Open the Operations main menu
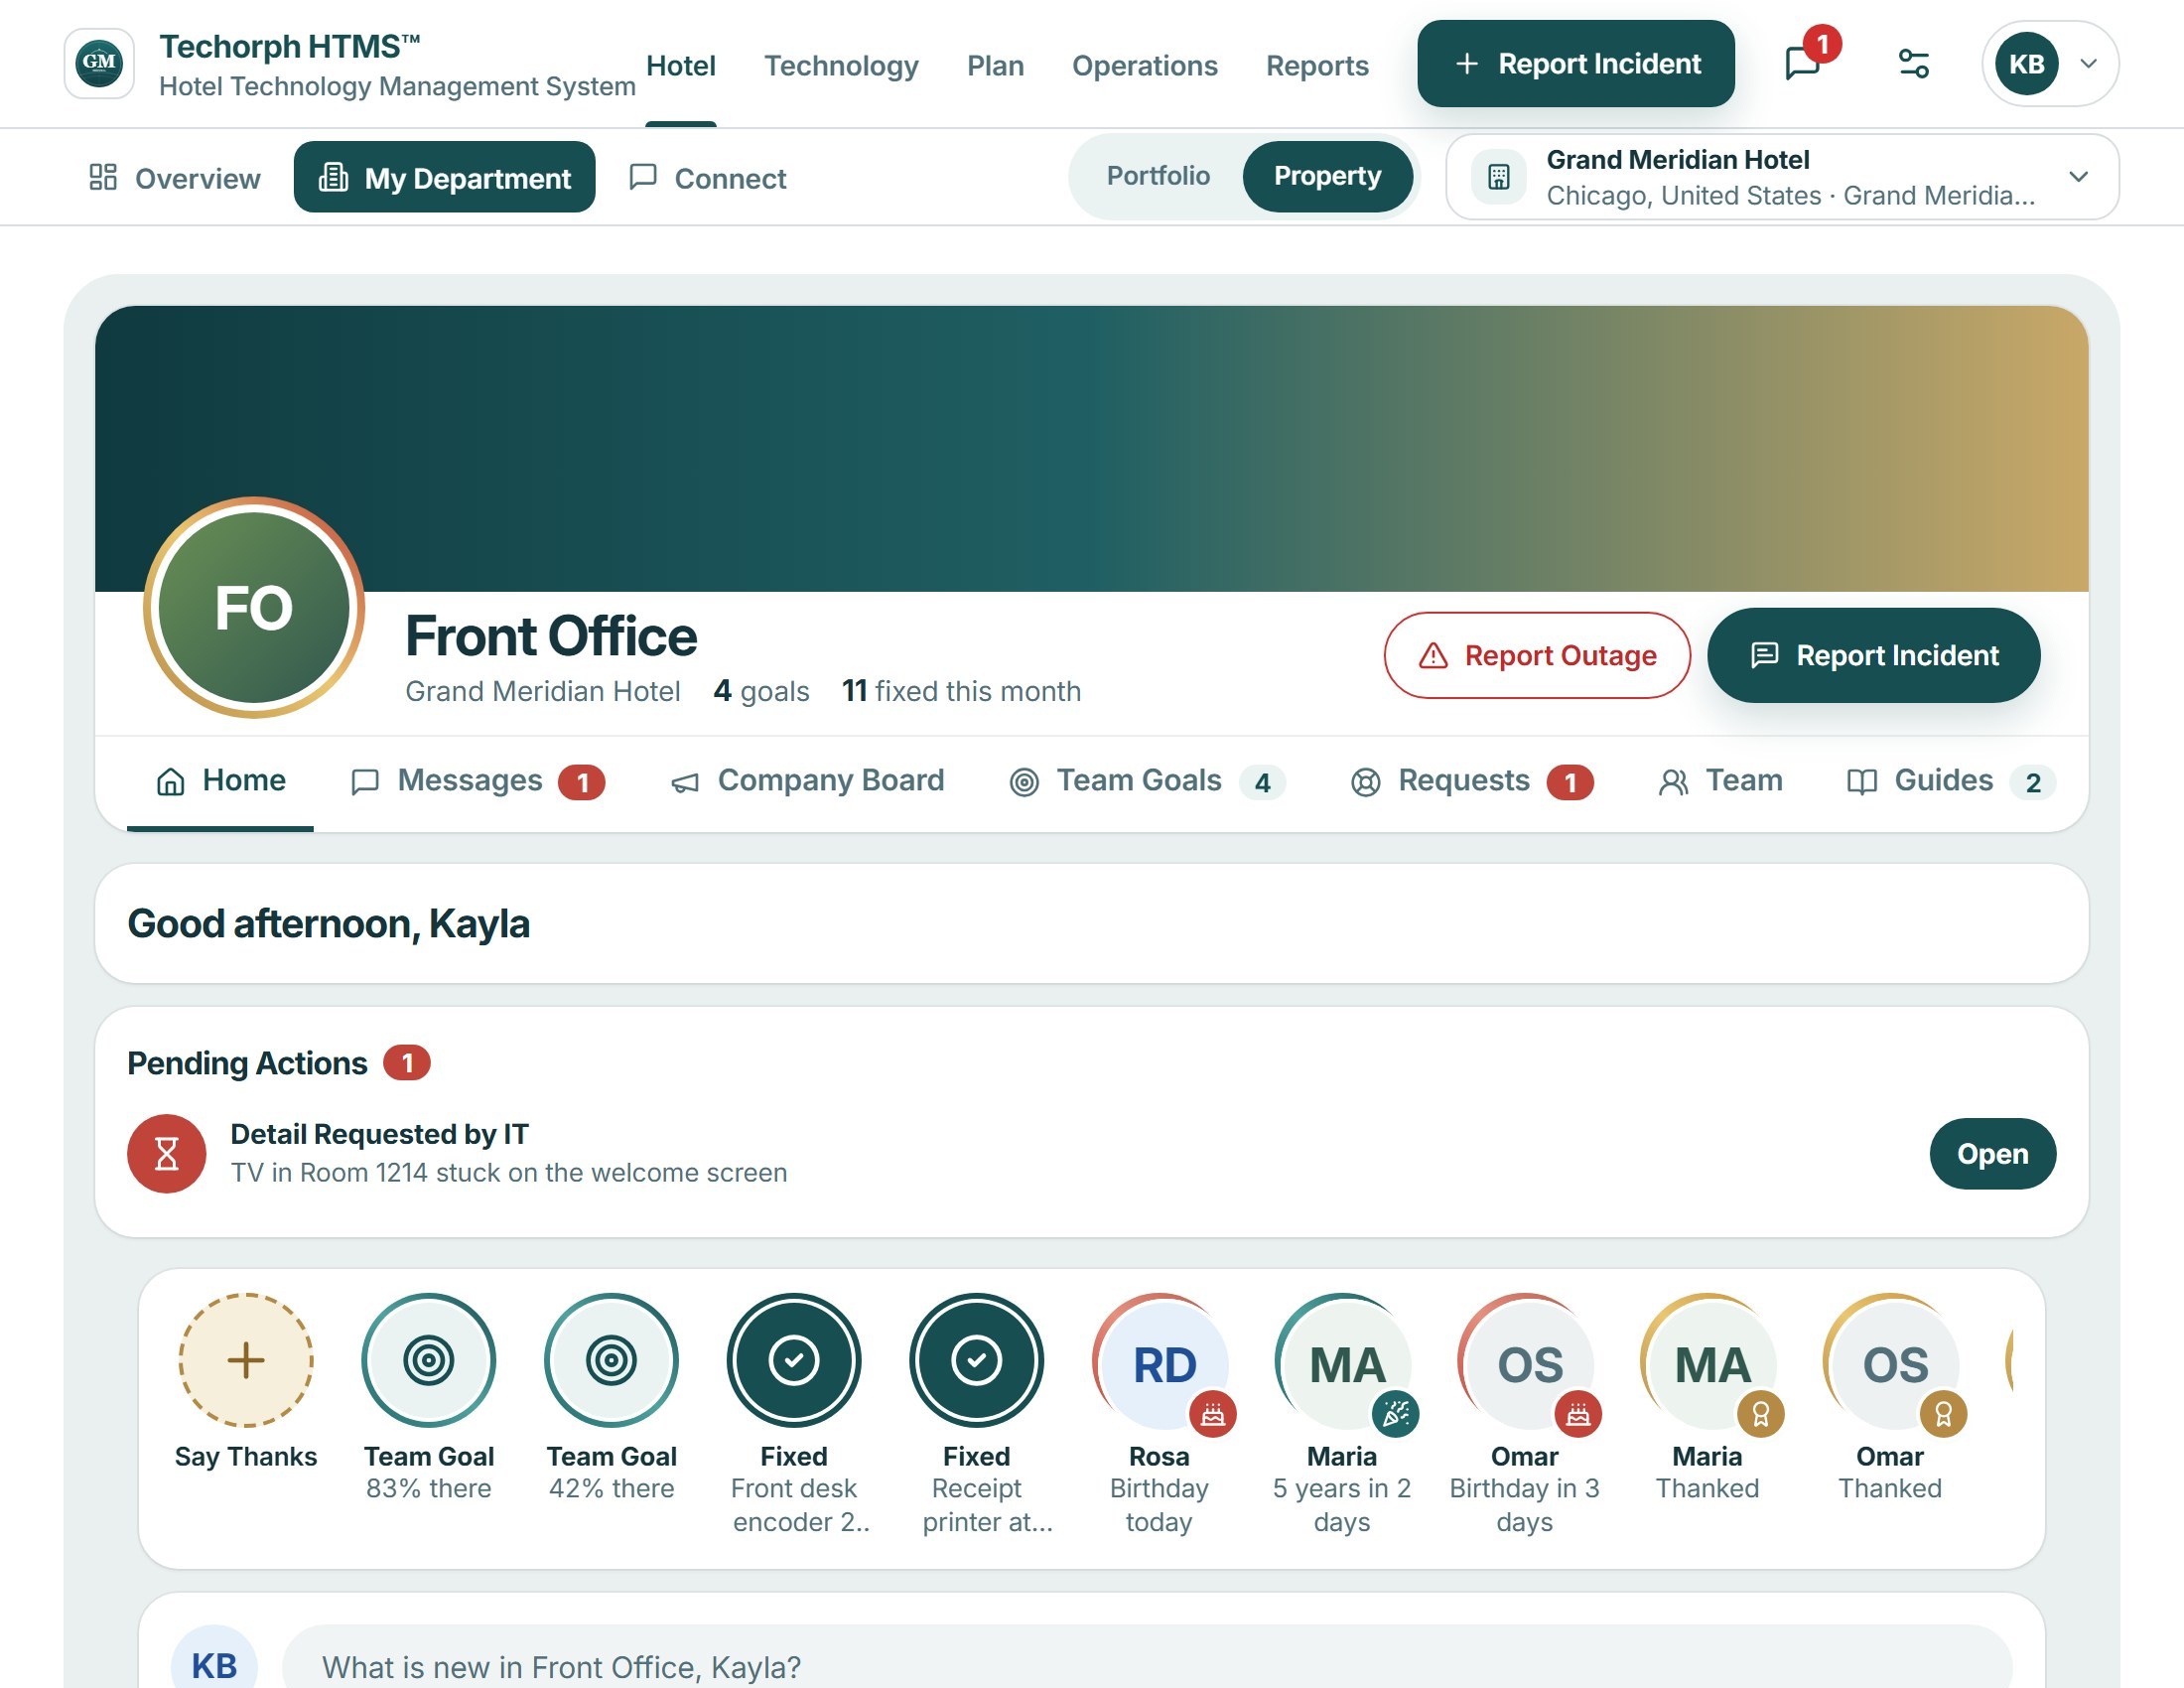The height and width of the screenshot is (1688, 2184). pos(1145,66)
